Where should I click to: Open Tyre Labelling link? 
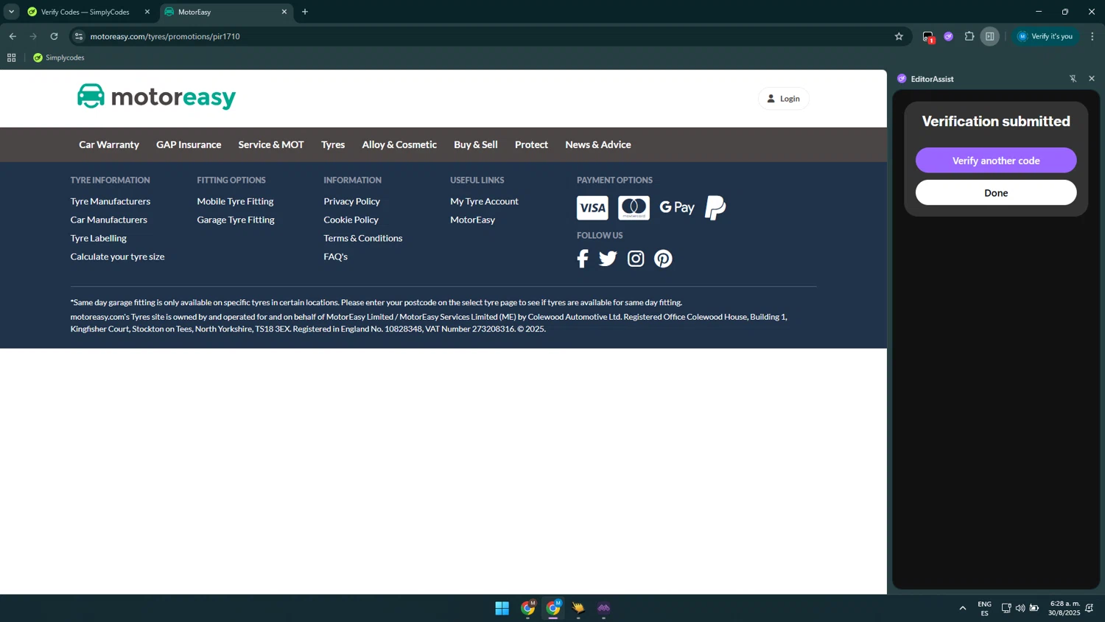point(99,238)
